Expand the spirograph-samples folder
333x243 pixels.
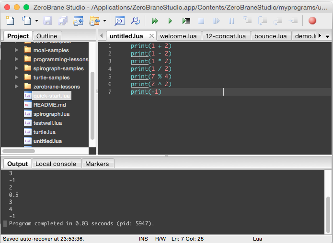tap(17, 68)
